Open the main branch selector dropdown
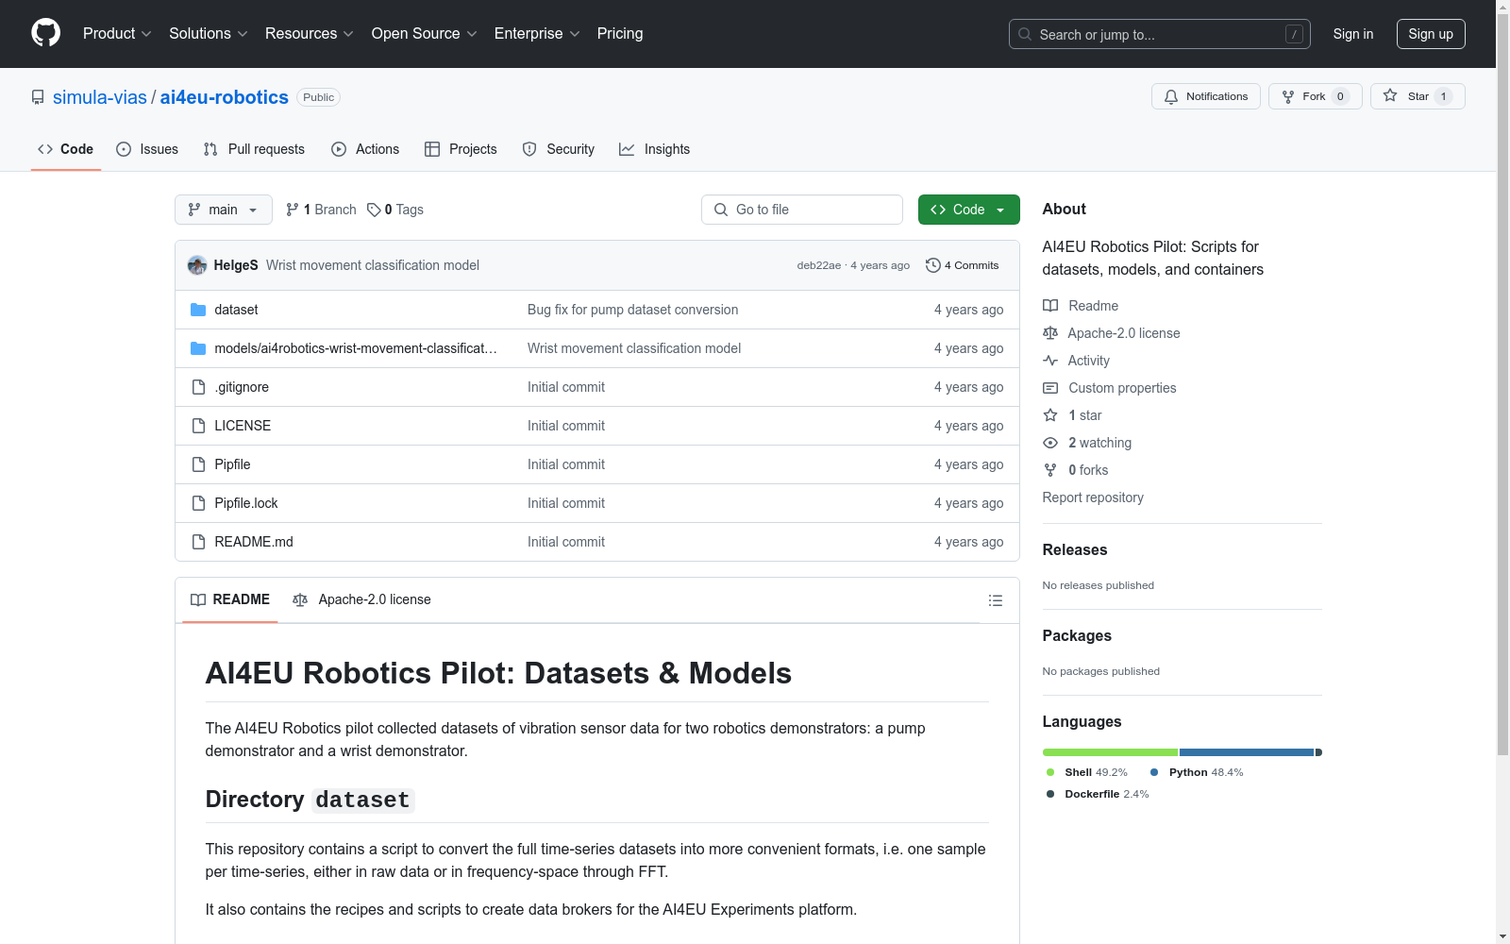 [224, 210]
